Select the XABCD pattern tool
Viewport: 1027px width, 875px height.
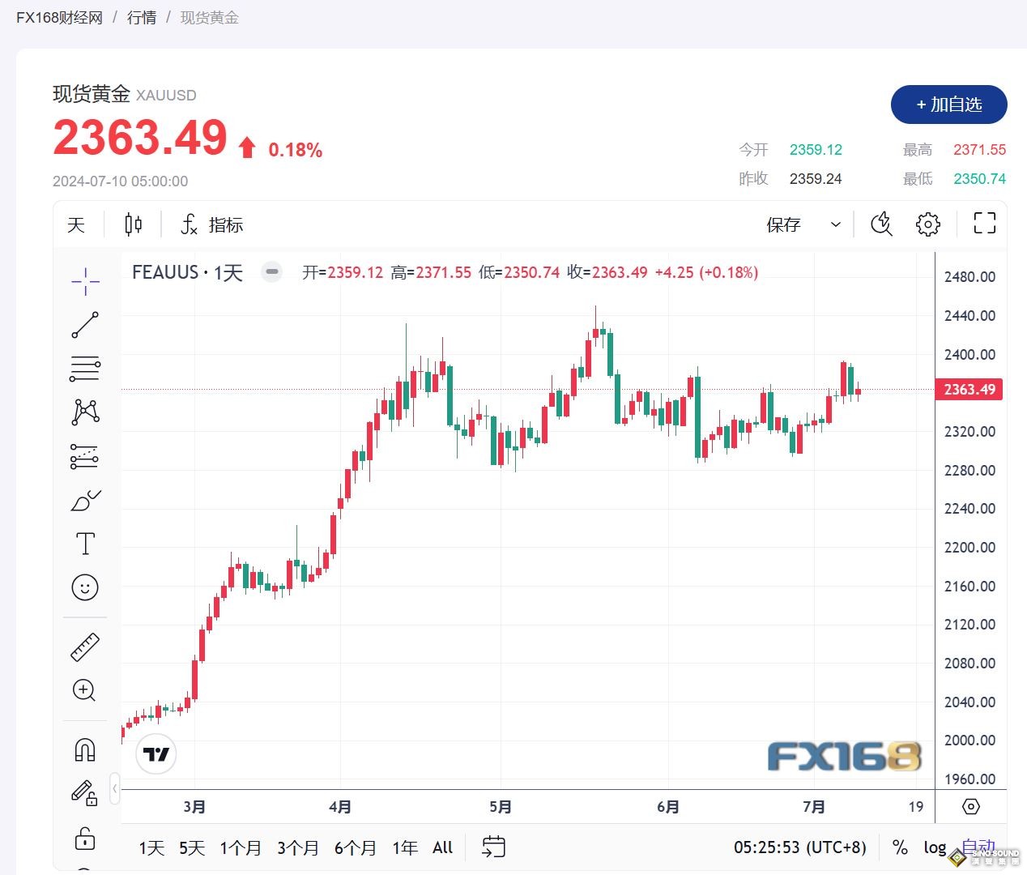85,412
